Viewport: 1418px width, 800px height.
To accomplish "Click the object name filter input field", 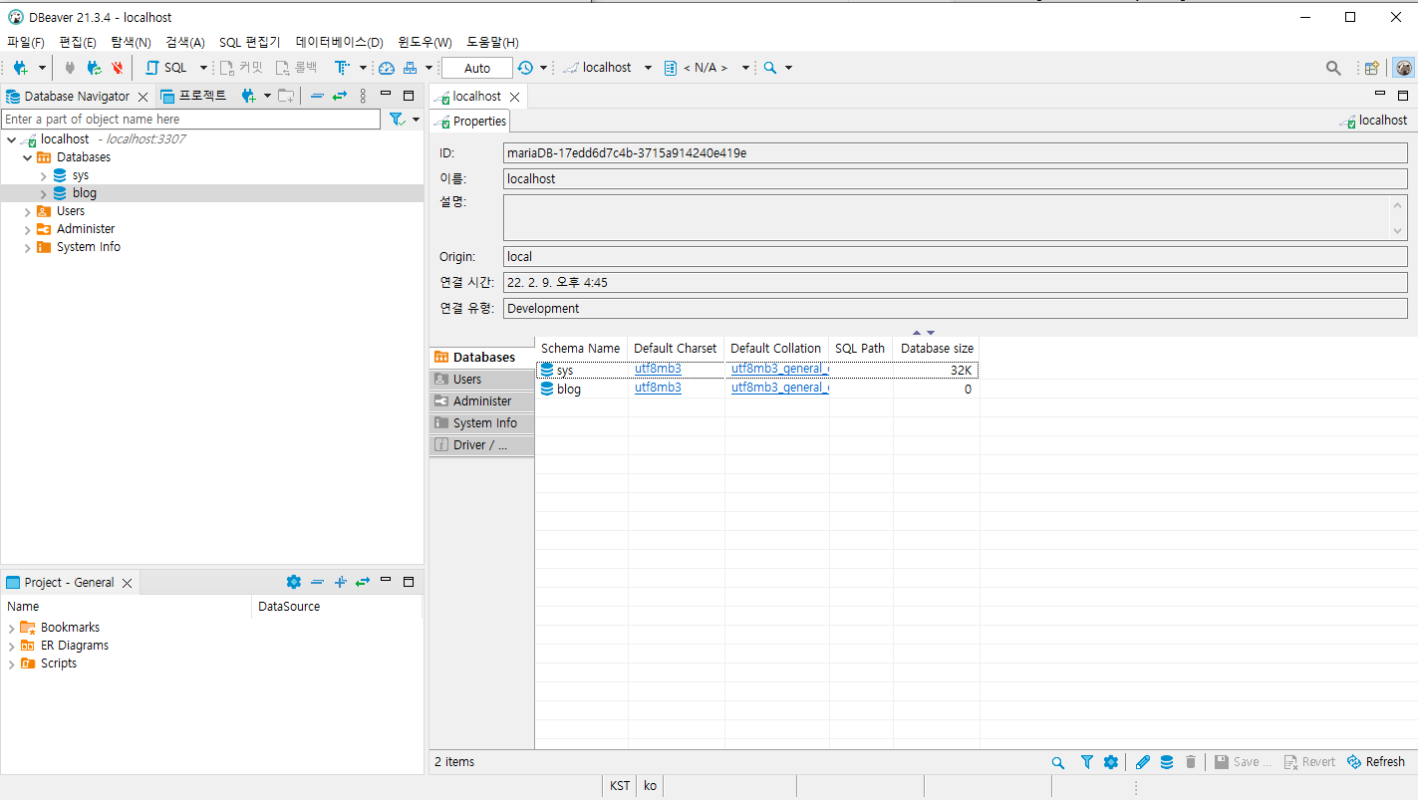I will coord(190,120).
